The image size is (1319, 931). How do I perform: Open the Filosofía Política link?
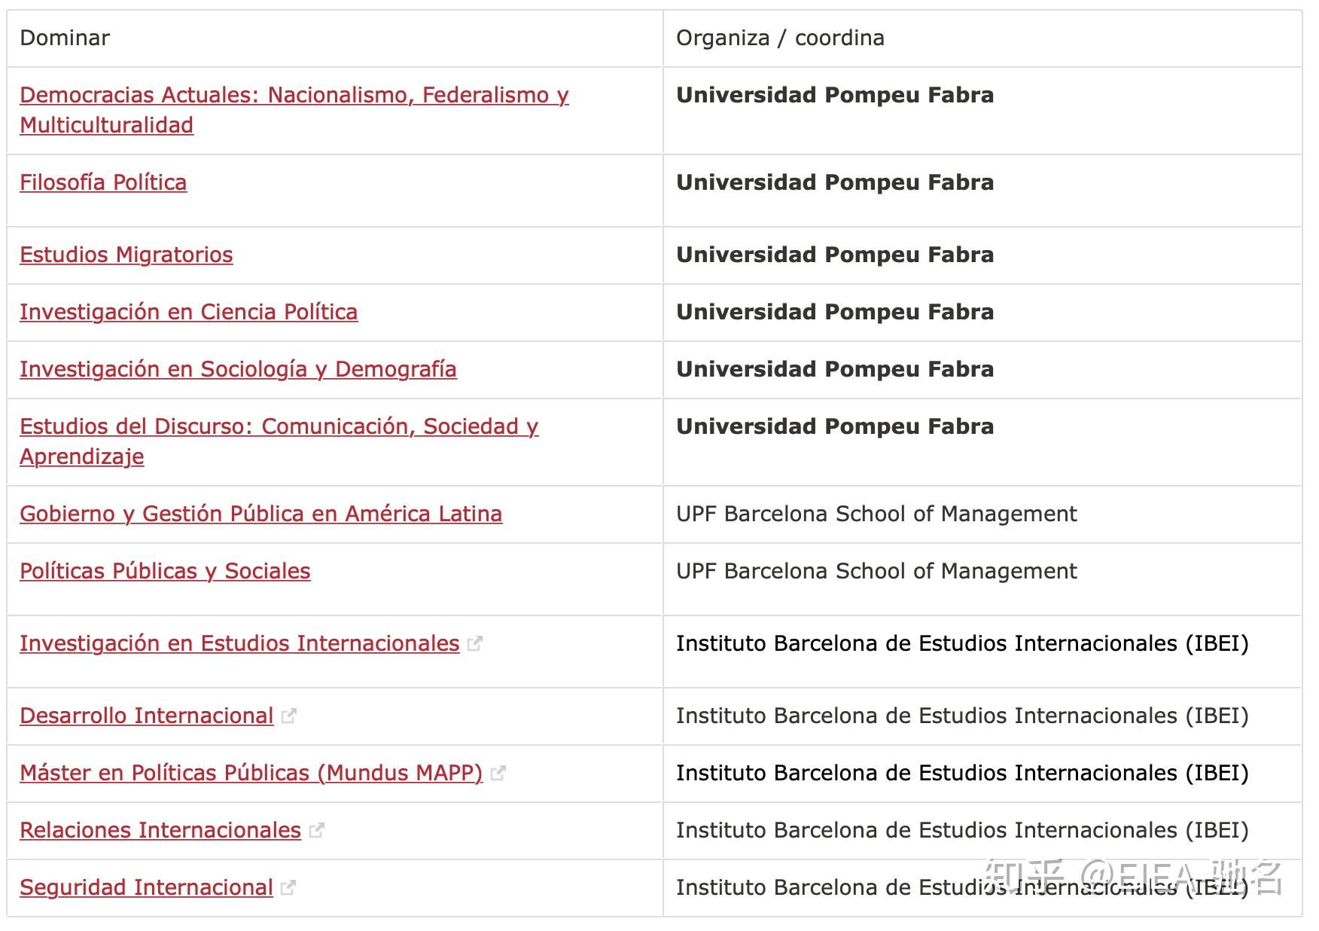(x=103, y=182)
